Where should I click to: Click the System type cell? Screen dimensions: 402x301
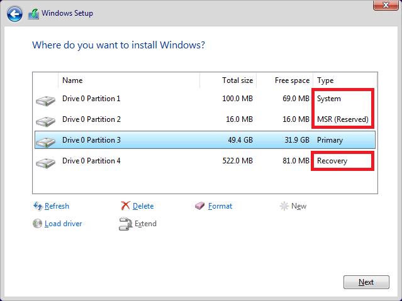(x=329, y=99)
